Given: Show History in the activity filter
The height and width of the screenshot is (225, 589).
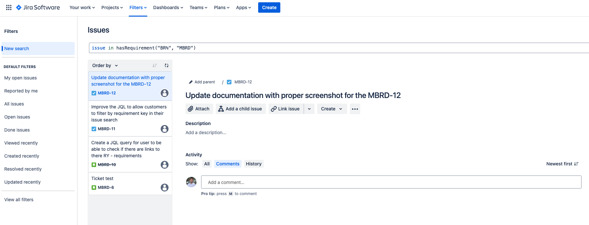Looking at the screenshot, I should [254, 164].
